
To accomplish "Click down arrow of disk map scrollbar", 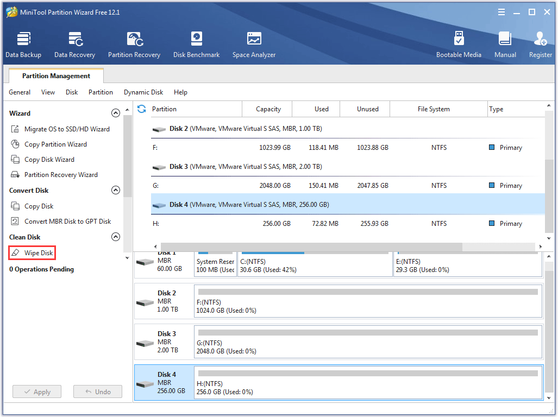I will [x=549, y=398].
